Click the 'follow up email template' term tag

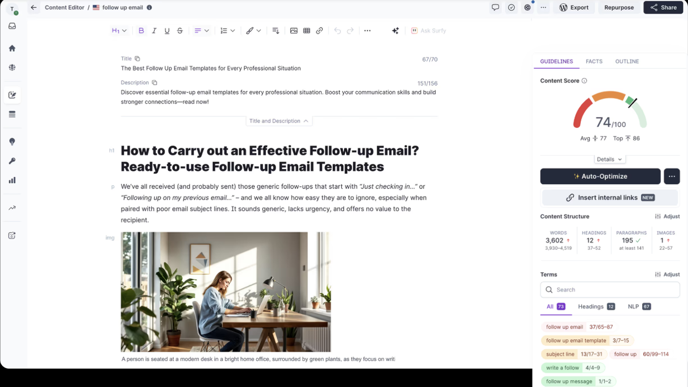coord(588,341)
